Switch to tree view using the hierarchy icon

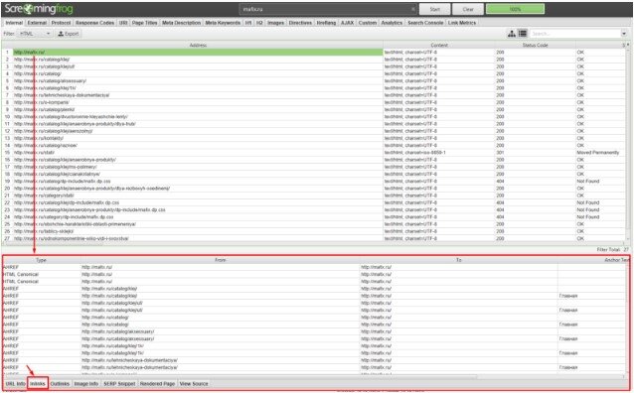coord(512,34)
